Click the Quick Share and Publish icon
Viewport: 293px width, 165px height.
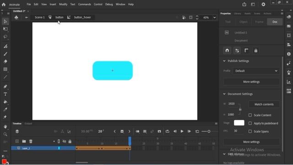coord(244,4)
